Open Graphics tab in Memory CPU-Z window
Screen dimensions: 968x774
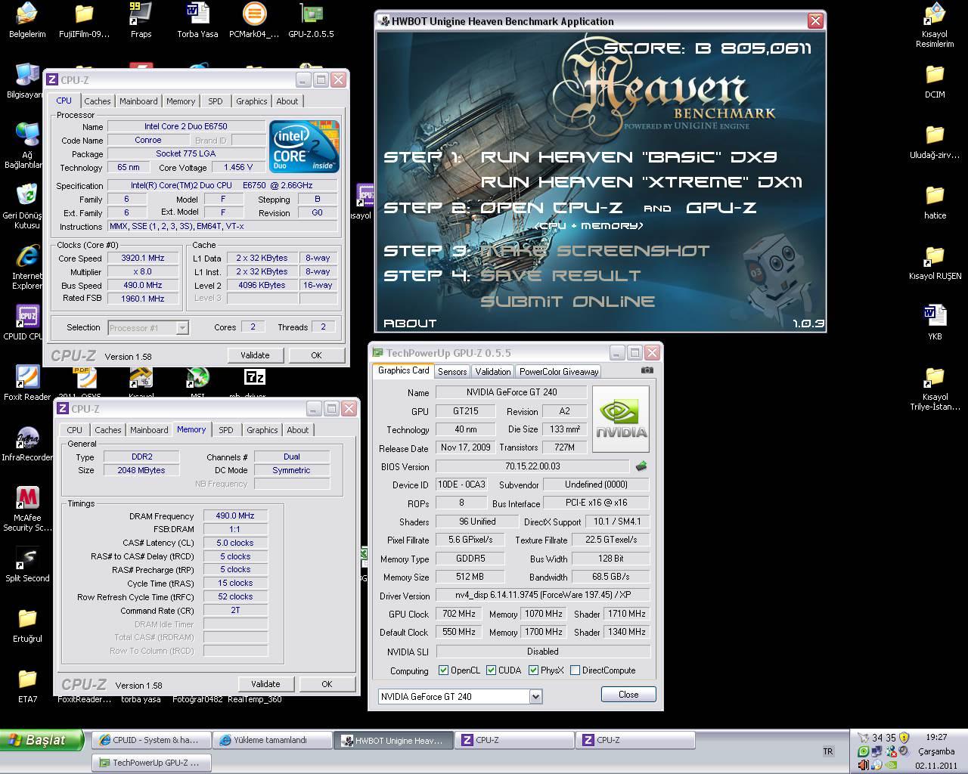[262, 430]
